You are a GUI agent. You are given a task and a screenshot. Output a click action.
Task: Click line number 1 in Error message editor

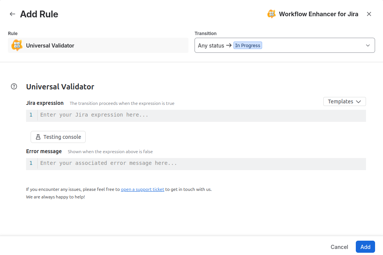pos(31,163)
